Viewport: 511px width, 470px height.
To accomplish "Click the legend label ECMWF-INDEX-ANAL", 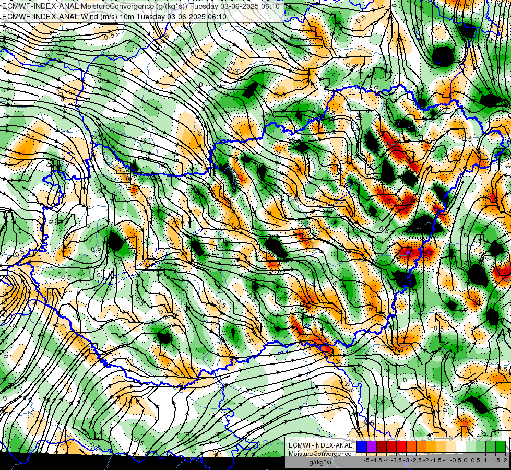I will click(320, 445).
